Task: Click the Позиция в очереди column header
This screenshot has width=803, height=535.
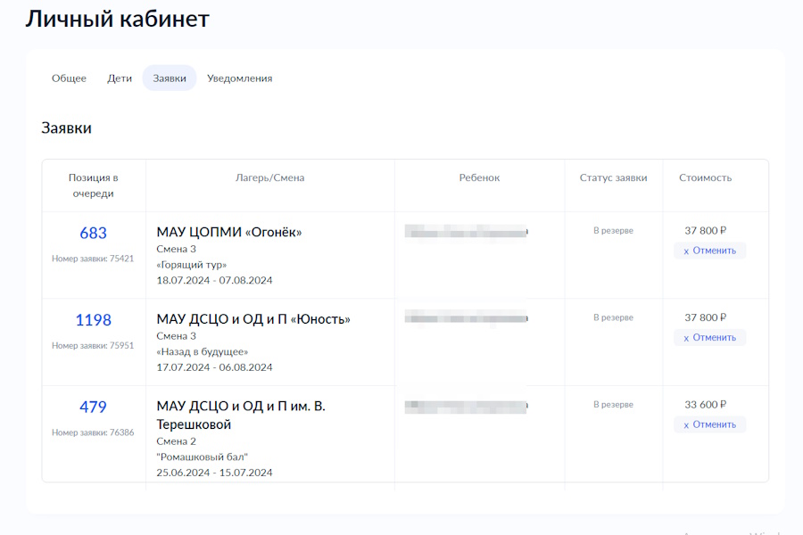Action: coord(93,185)
